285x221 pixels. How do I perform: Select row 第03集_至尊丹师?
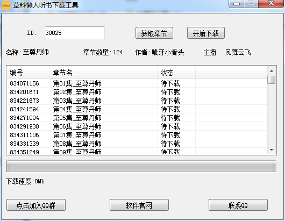137,101
